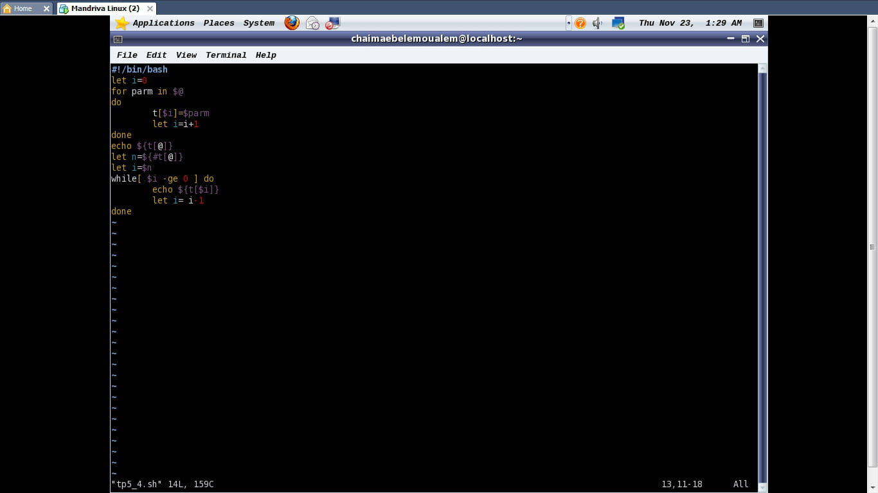Viewport: 878px width, 493px height.
Task: Open the terminal File menu
Action: (127, 55)
